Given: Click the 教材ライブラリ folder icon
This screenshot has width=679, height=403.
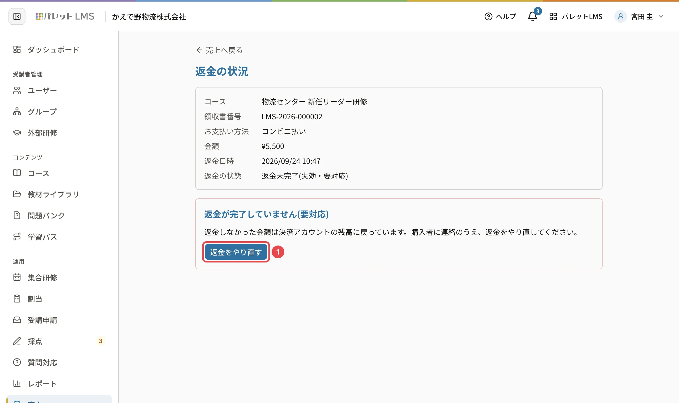Looking at the screenshot, I should click(x=17, y=194).
